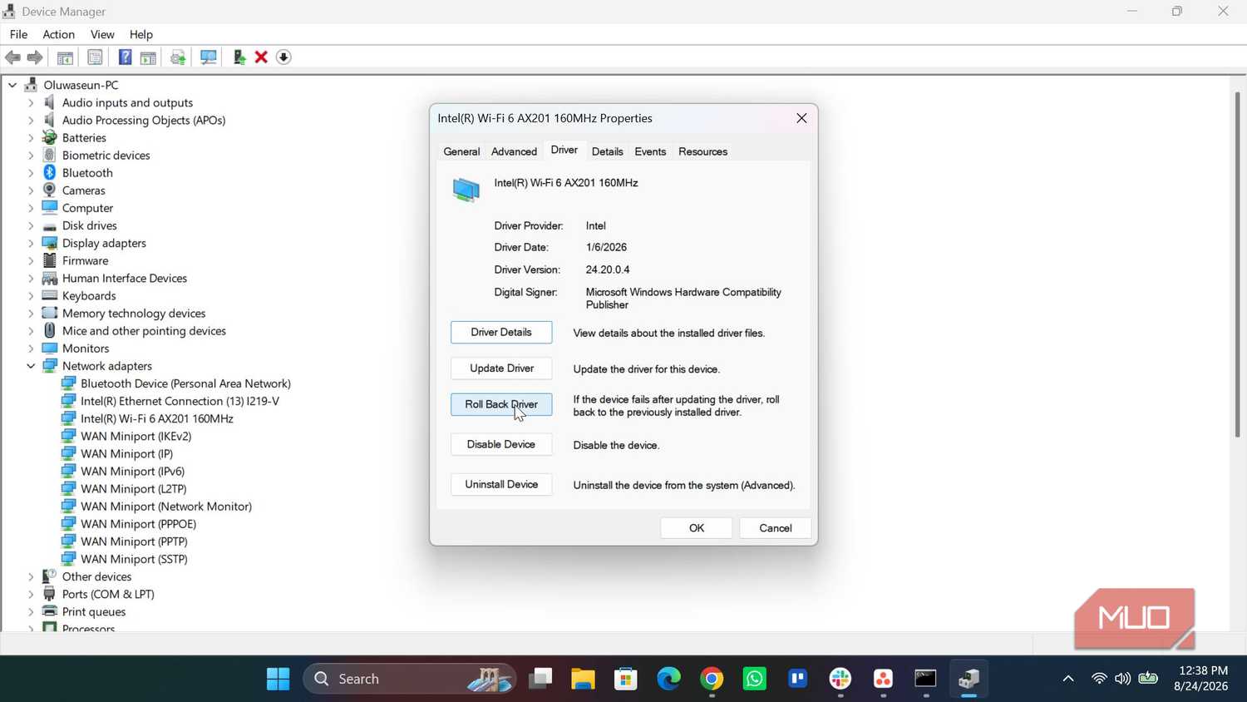Click the battery icon in system tray
Image resolution: width=1247 pixels, height=702 pixels.
coord(1148,679)
